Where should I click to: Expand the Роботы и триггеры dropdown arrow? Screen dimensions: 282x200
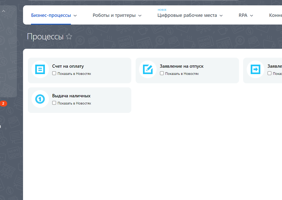coord(140,16)
